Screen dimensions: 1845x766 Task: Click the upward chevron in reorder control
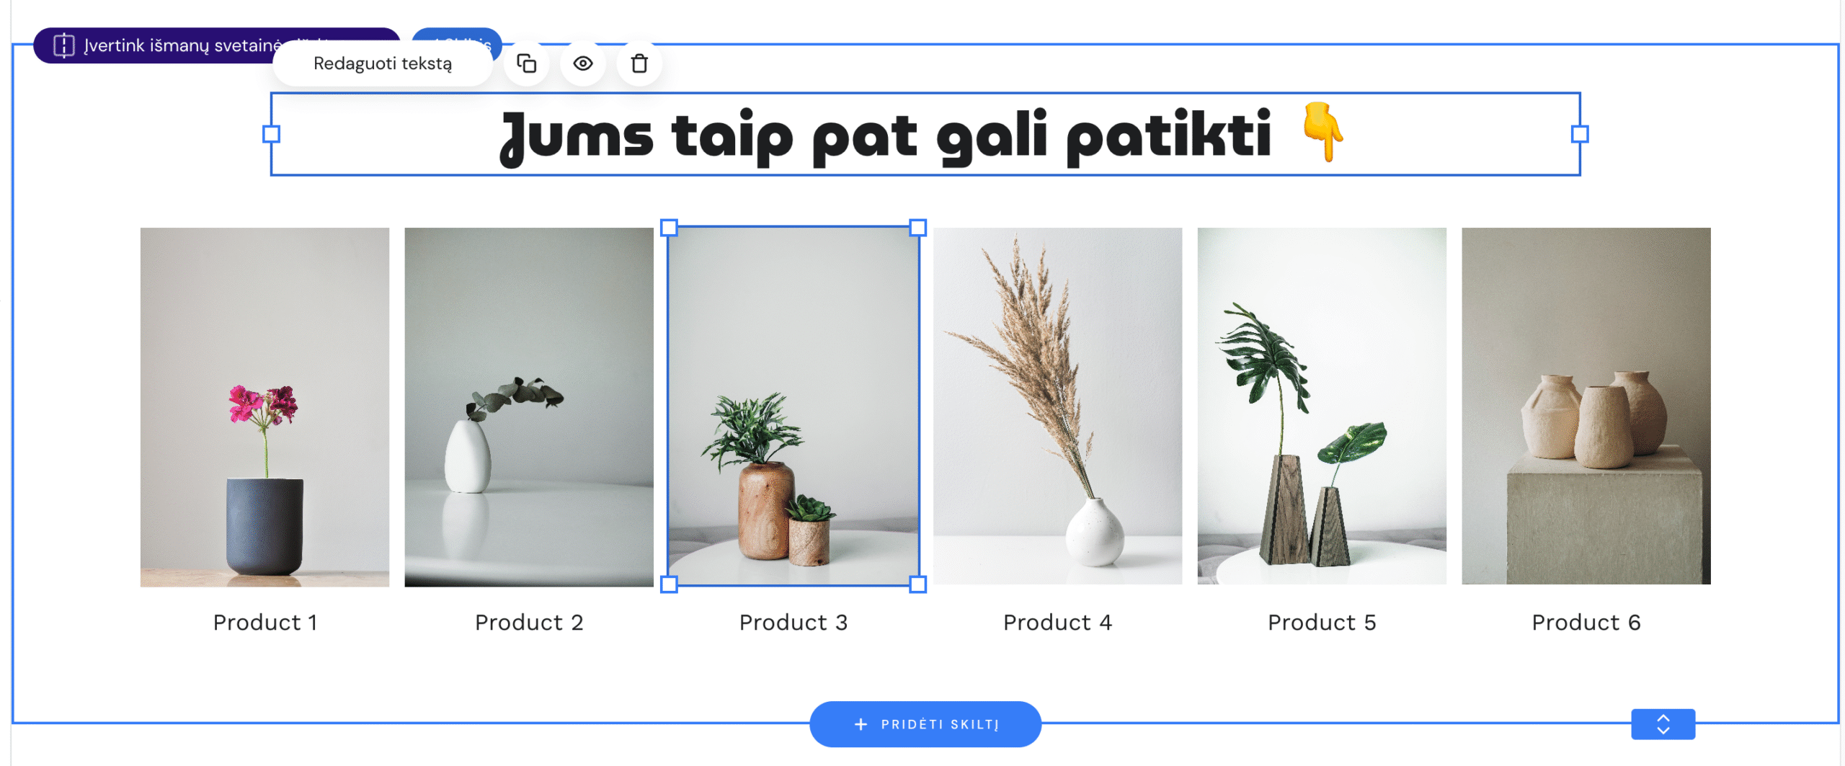[x=1663, y=718]
